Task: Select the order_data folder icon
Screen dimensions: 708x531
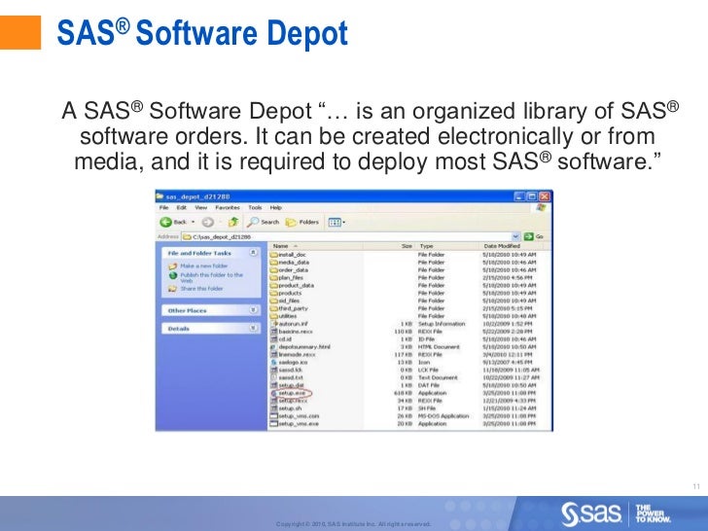Action: (274, 270)
